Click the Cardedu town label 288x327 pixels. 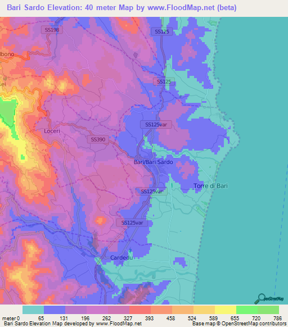(121, 258)
